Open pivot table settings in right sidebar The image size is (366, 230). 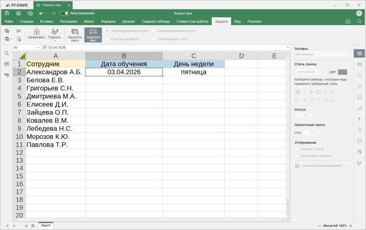(359, 141)
